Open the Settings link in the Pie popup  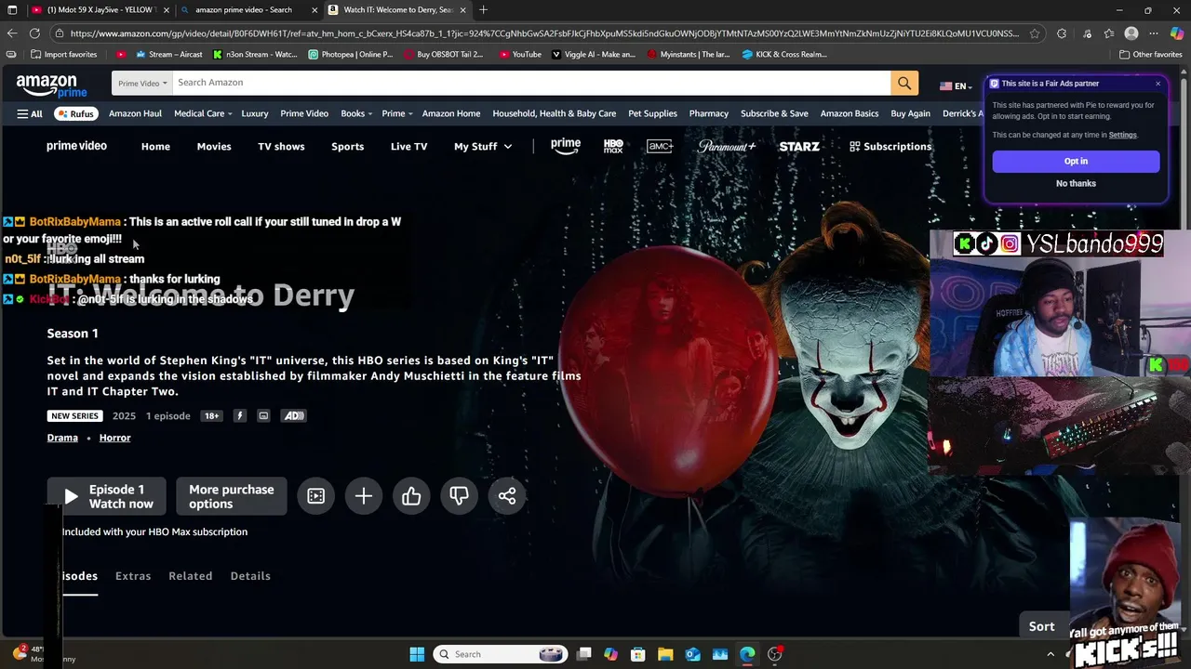click(1122, 136)
